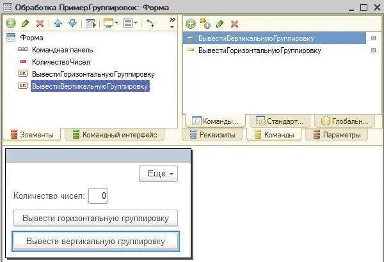Click the form icon beside Форма

tap(11, 38)
